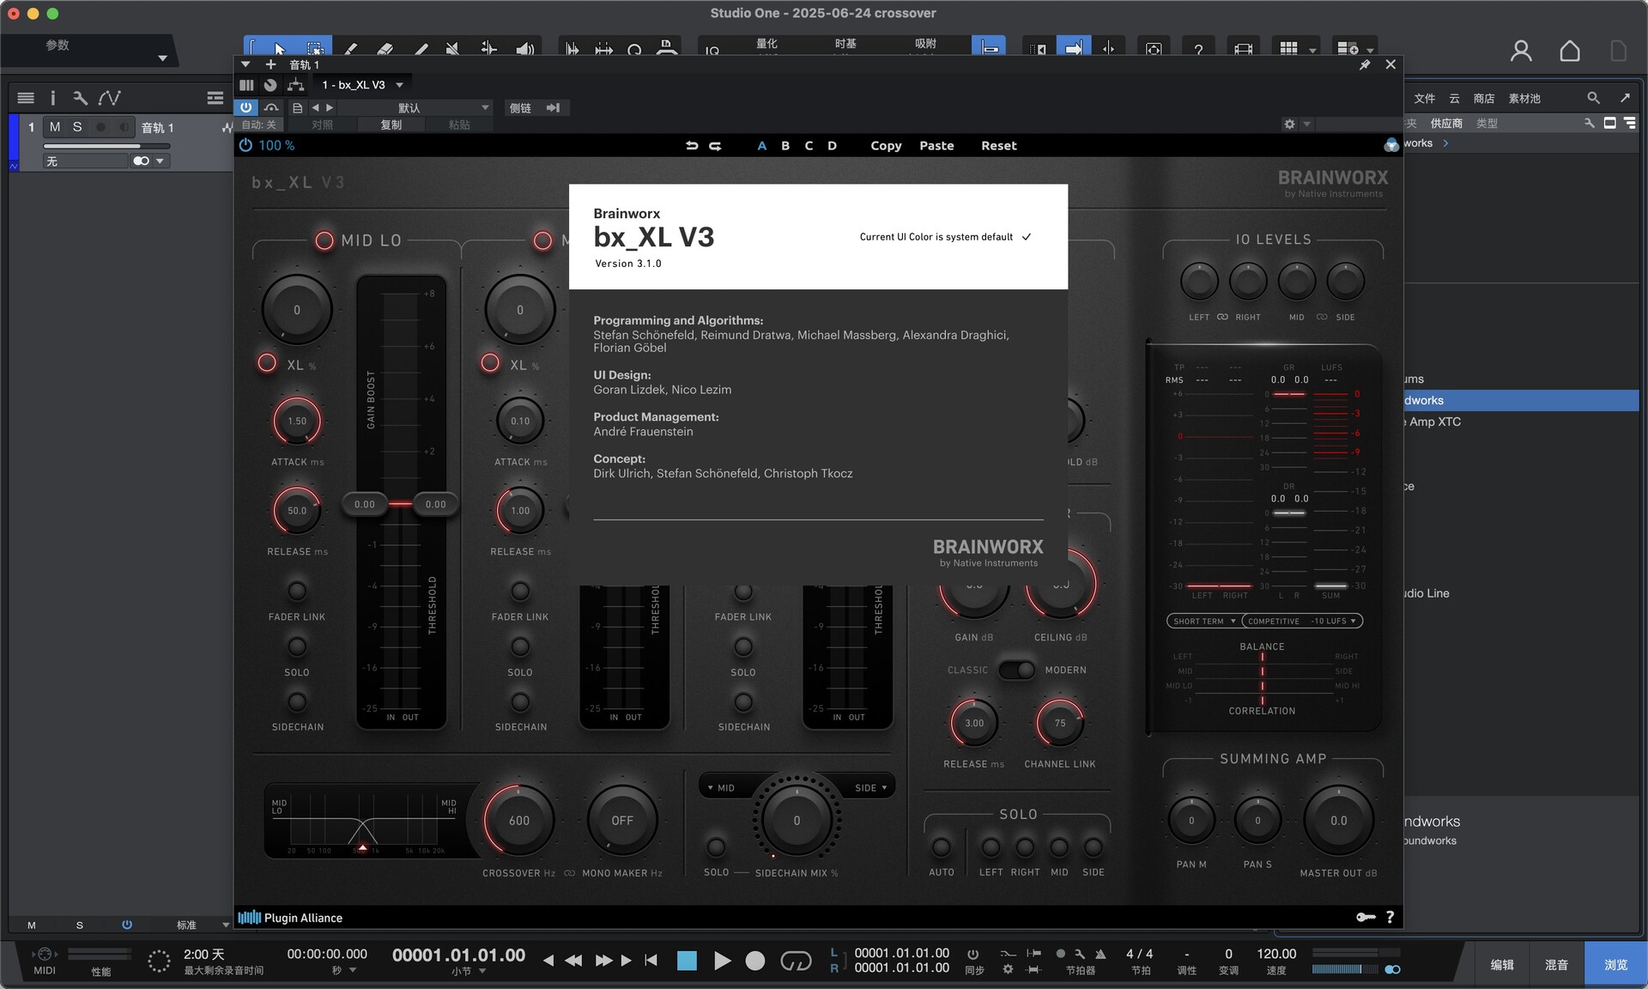The image size is (1648, 989).
Task: Click the return to zero transport icon
Action: 651,961
